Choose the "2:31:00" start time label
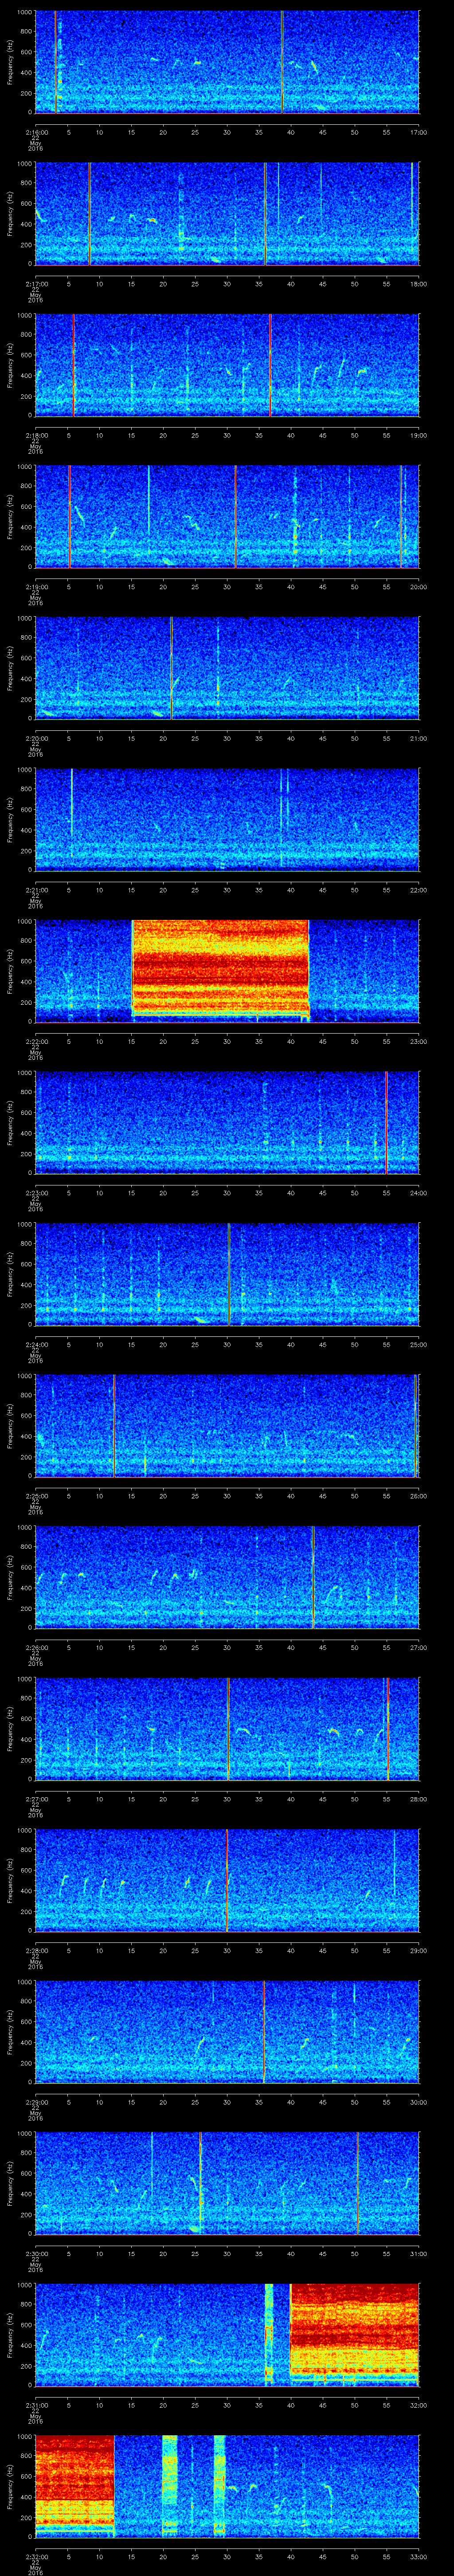Screen dimensions: 454x2576 [x=36, y=2404]
